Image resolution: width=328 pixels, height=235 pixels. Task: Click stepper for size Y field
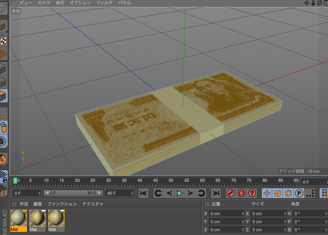click(285, 222)
